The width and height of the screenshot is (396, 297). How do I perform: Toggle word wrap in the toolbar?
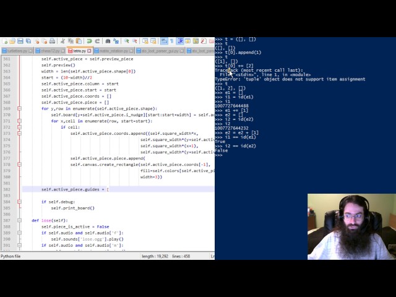click(164, 41)
